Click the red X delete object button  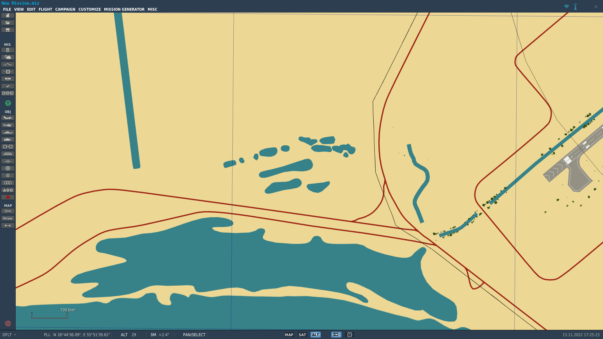click(8, 197)
